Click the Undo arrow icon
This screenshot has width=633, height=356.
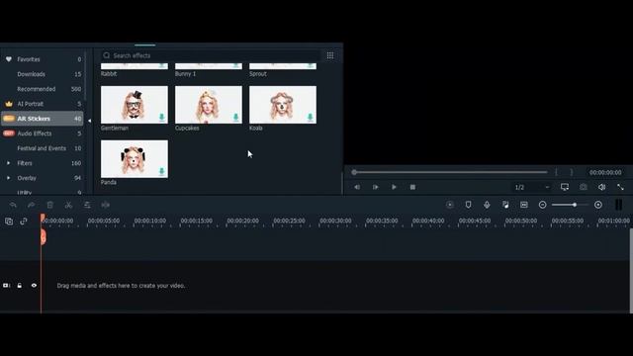pos(13,205)
